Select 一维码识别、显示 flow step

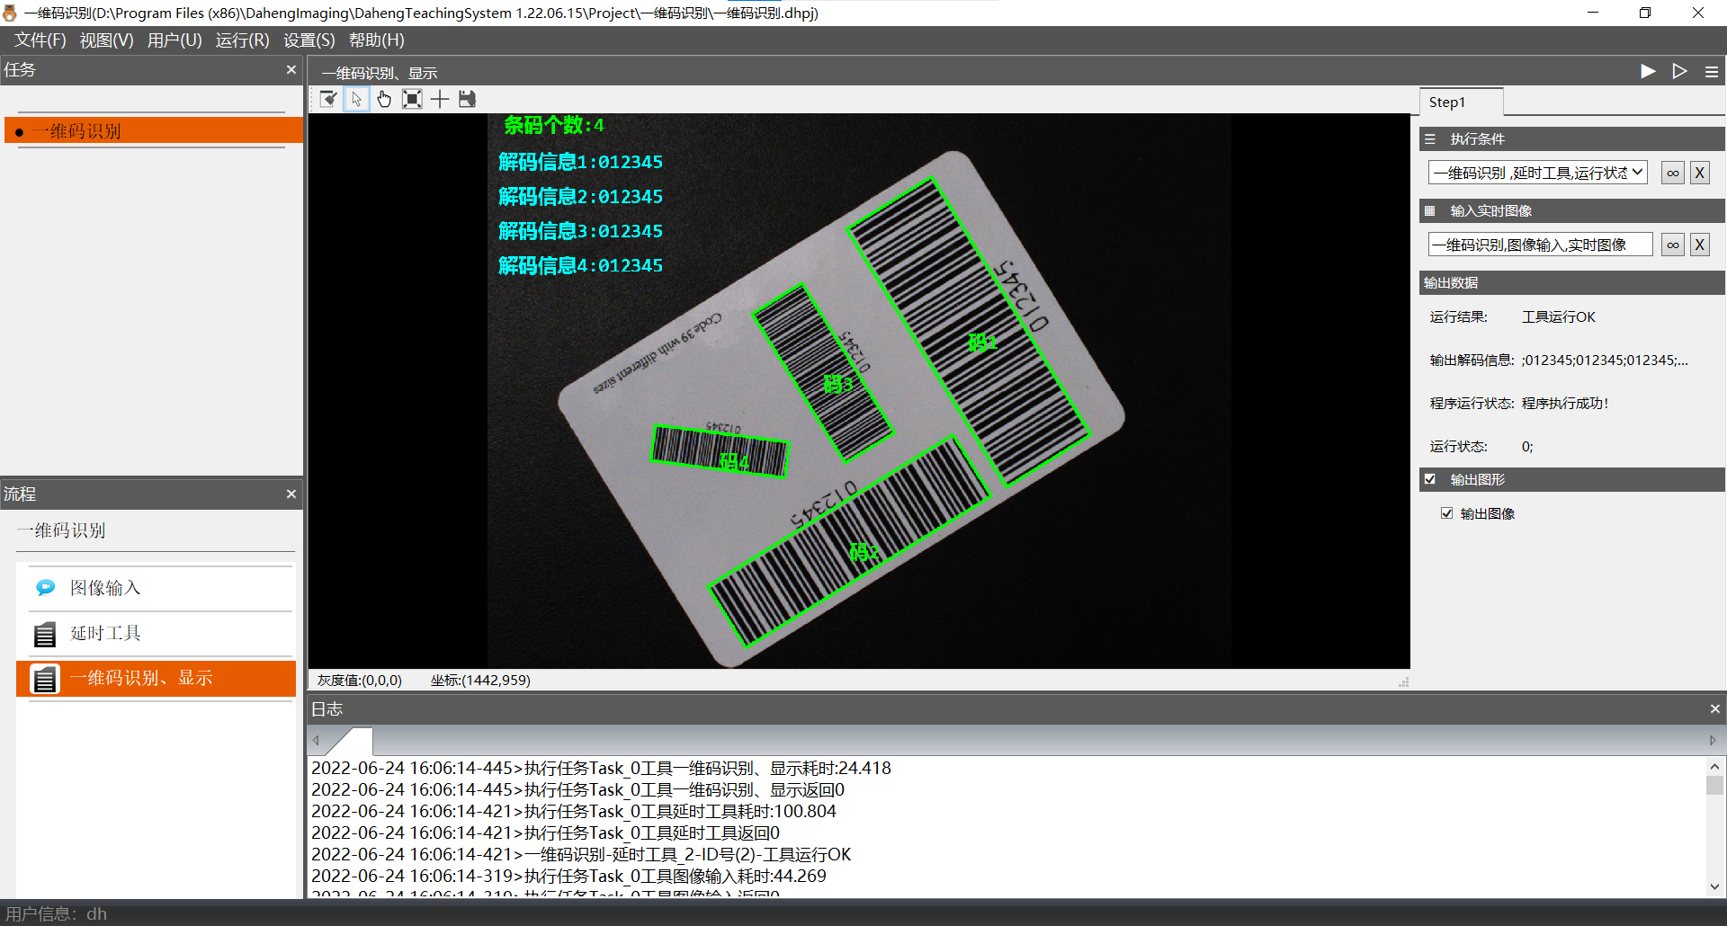157,679
